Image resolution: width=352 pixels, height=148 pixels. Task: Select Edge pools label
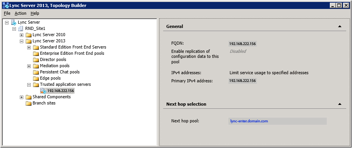pos(50,78)
